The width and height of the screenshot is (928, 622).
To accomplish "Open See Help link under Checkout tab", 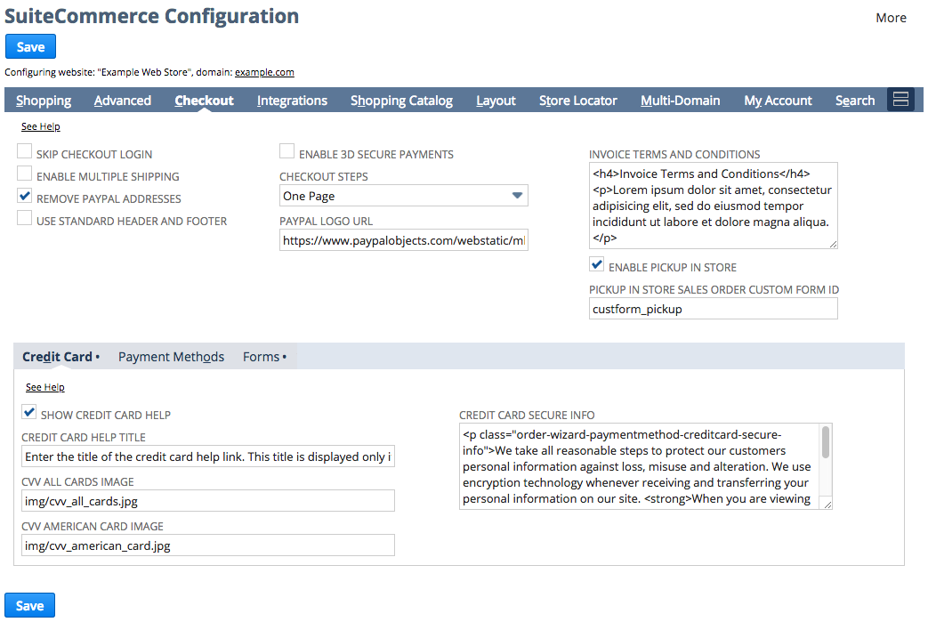I will tap(41, 126).
